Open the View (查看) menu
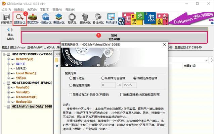The image size is (214, 134). (x=57, y=10)
